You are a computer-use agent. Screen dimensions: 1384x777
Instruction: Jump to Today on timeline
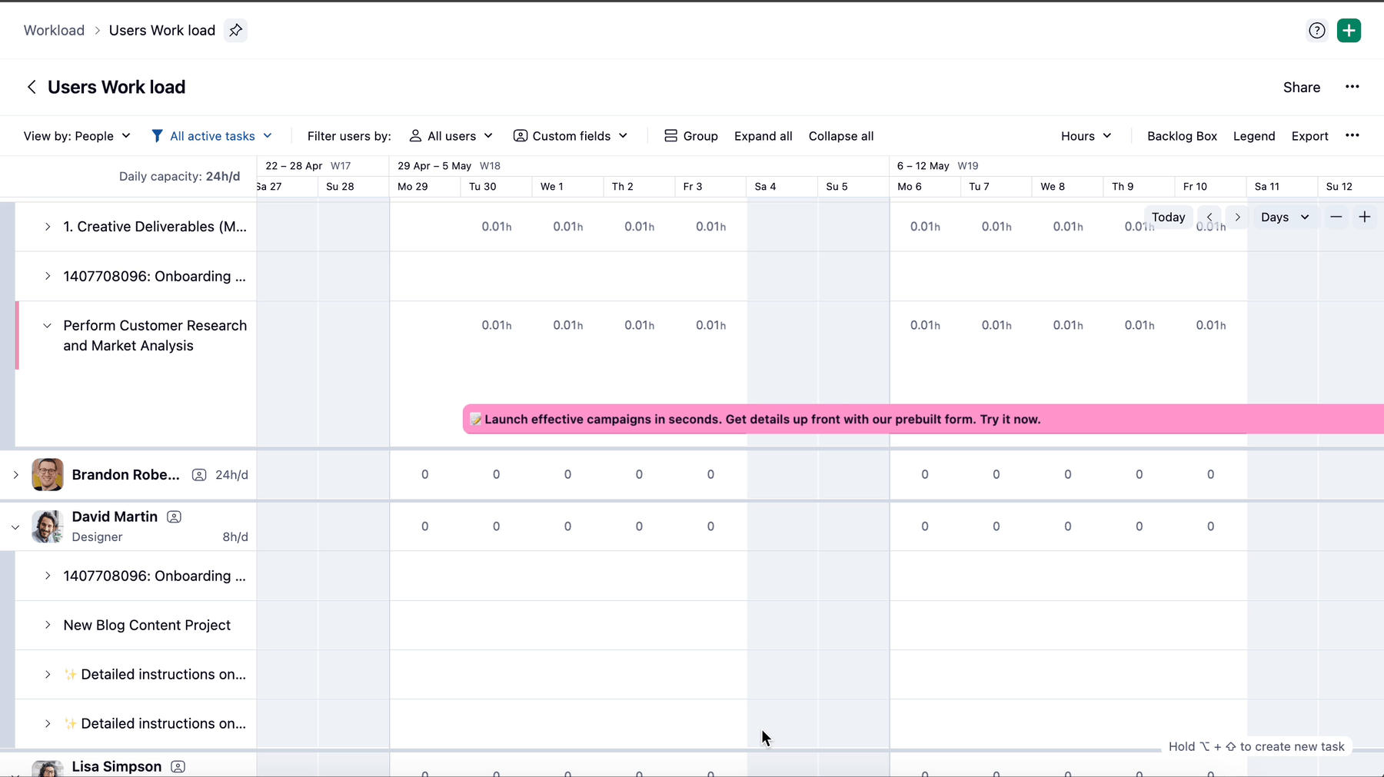[x=1168, y=217]
